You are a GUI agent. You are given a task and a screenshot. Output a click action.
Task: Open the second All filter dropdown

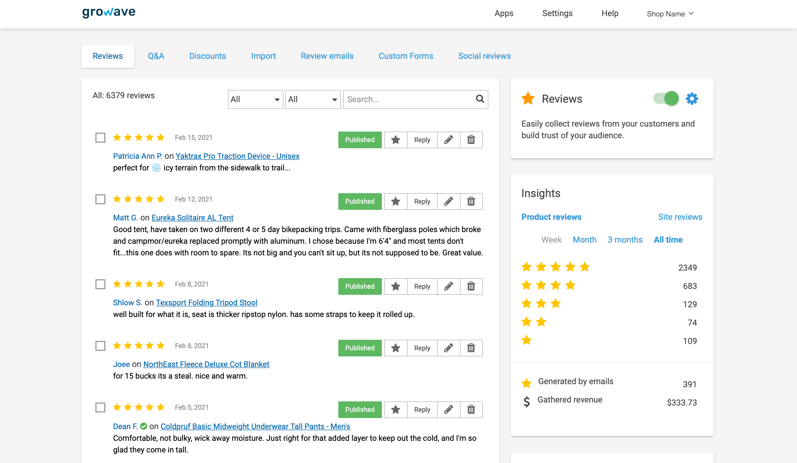(x=313, y=99)
